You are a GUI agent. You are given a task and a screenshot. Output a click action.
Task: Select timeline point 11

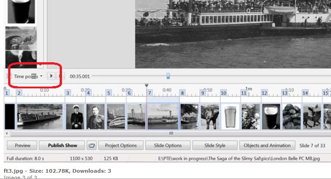(244, 93)
